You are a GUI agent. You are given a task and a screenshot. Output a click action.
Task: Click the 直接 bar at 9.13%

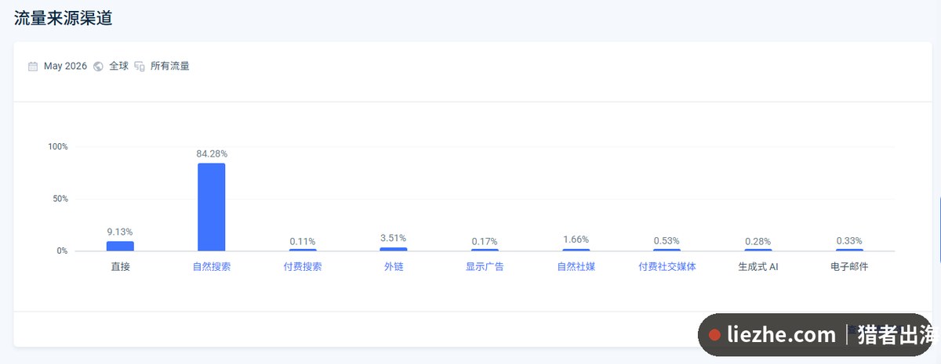click(120, 246)
